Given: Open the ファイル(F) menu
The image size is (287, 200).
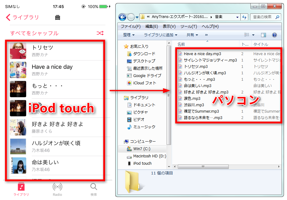Looking at the screenshot, I should [x=131, y=26].
